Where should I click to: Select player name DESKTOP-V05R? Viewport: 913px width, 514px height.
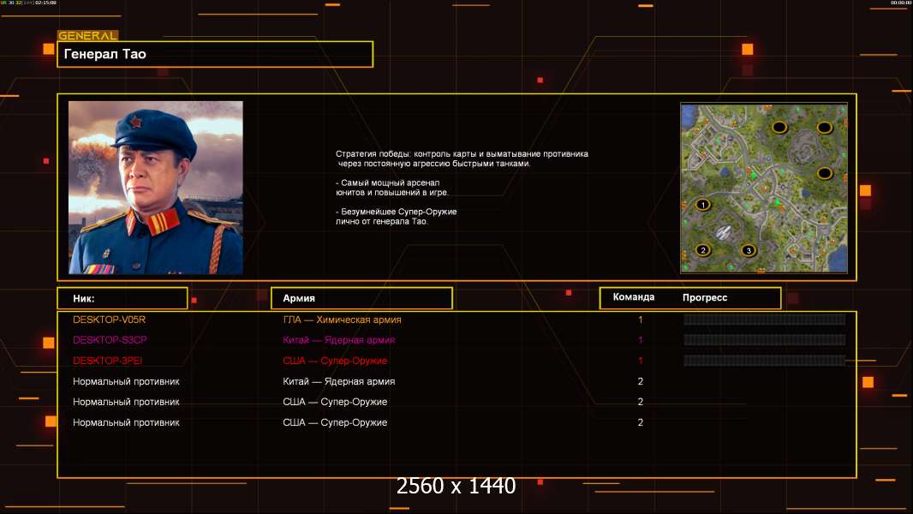pyautogui.click(x=109, y=320)
